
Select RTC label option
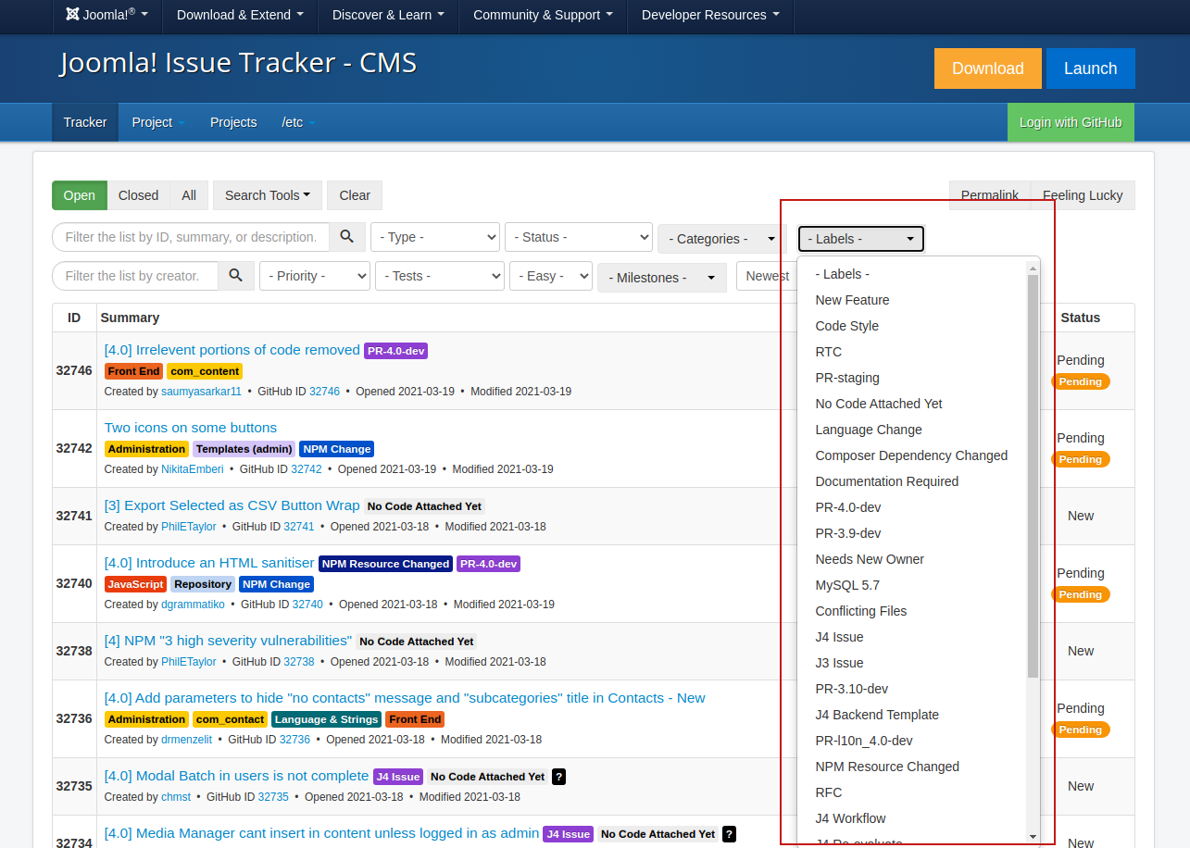tap(912, 352)
